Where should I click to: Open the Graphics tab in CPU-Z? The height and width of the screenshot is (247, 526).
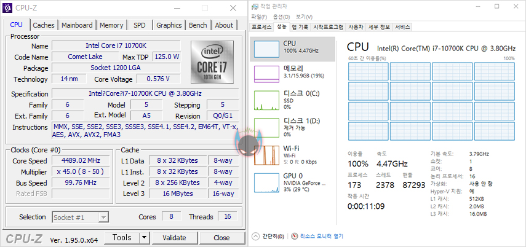point(169,25)
